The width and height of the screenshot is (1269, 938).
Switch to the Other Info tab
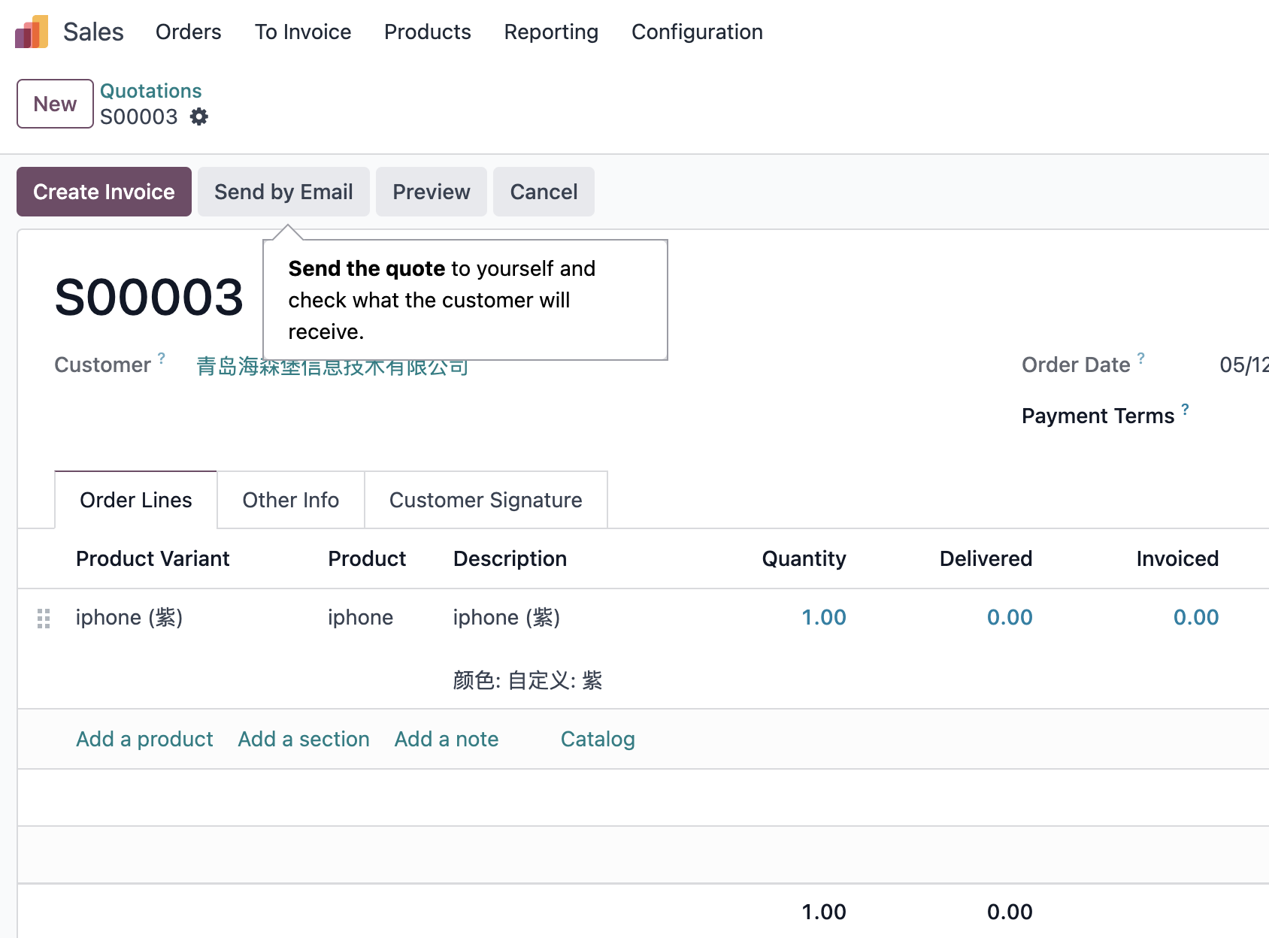pyautogui.click(x=291, y=500)
